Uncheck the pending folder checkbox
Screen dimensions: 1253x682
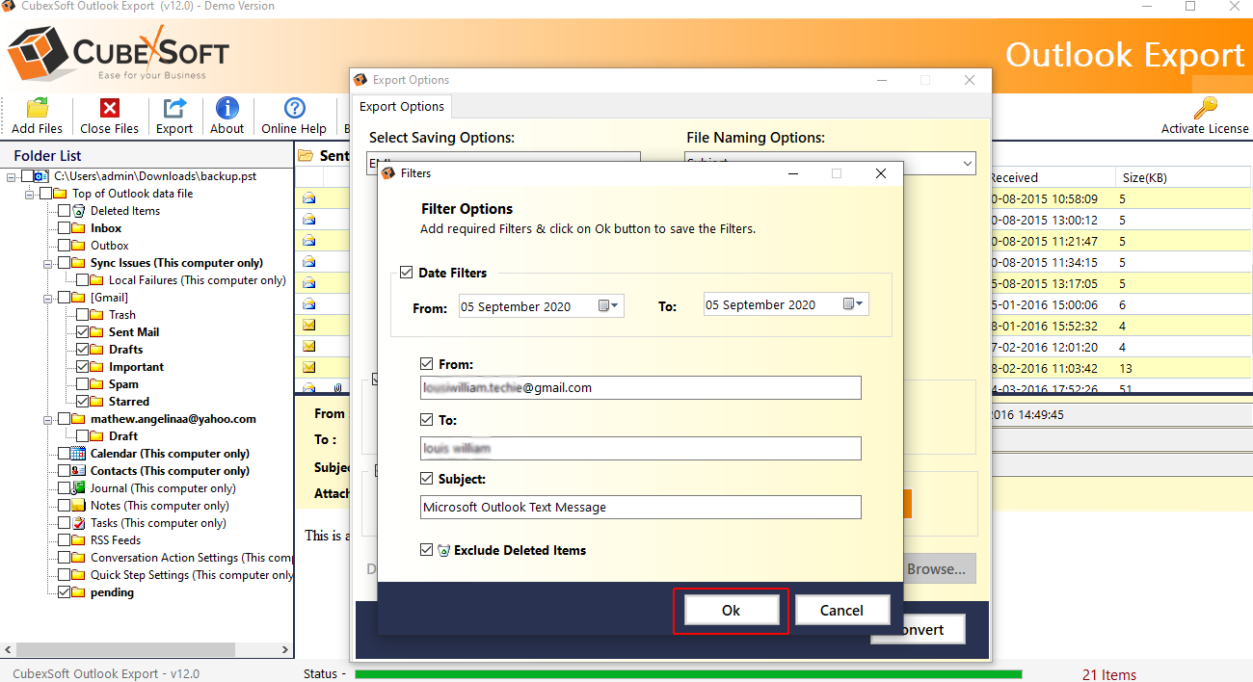[65, 592]
